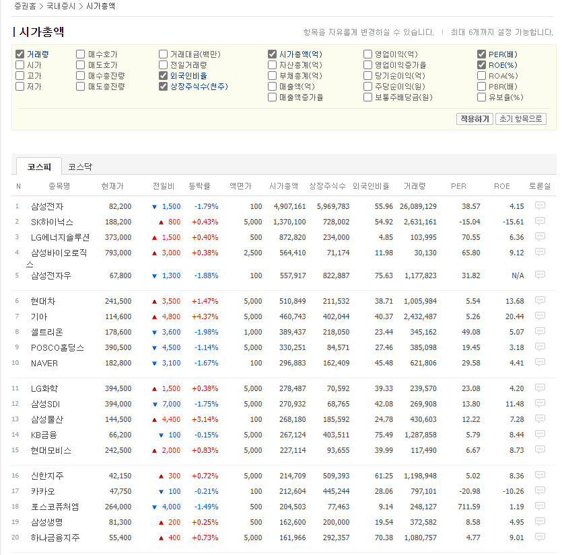
Task: Open the 하나금융지주 stock link
Action: pos(55,538)
